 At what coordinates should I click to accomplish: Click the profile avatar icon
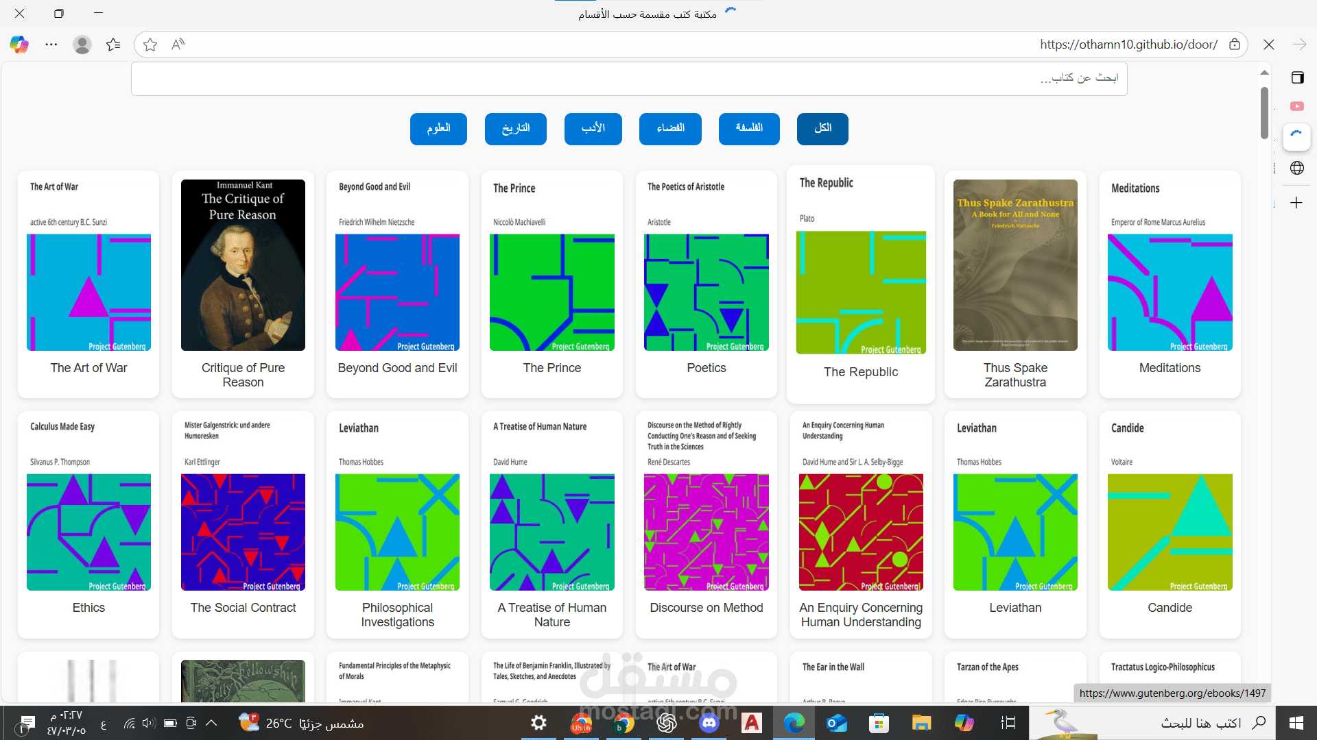click(x=82, y=45)
